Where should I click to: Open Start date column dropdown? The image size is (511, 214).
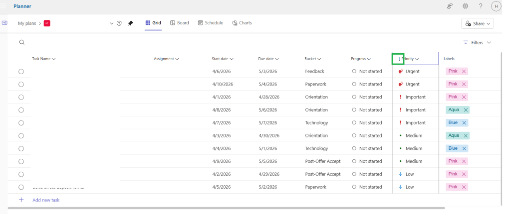232,59
